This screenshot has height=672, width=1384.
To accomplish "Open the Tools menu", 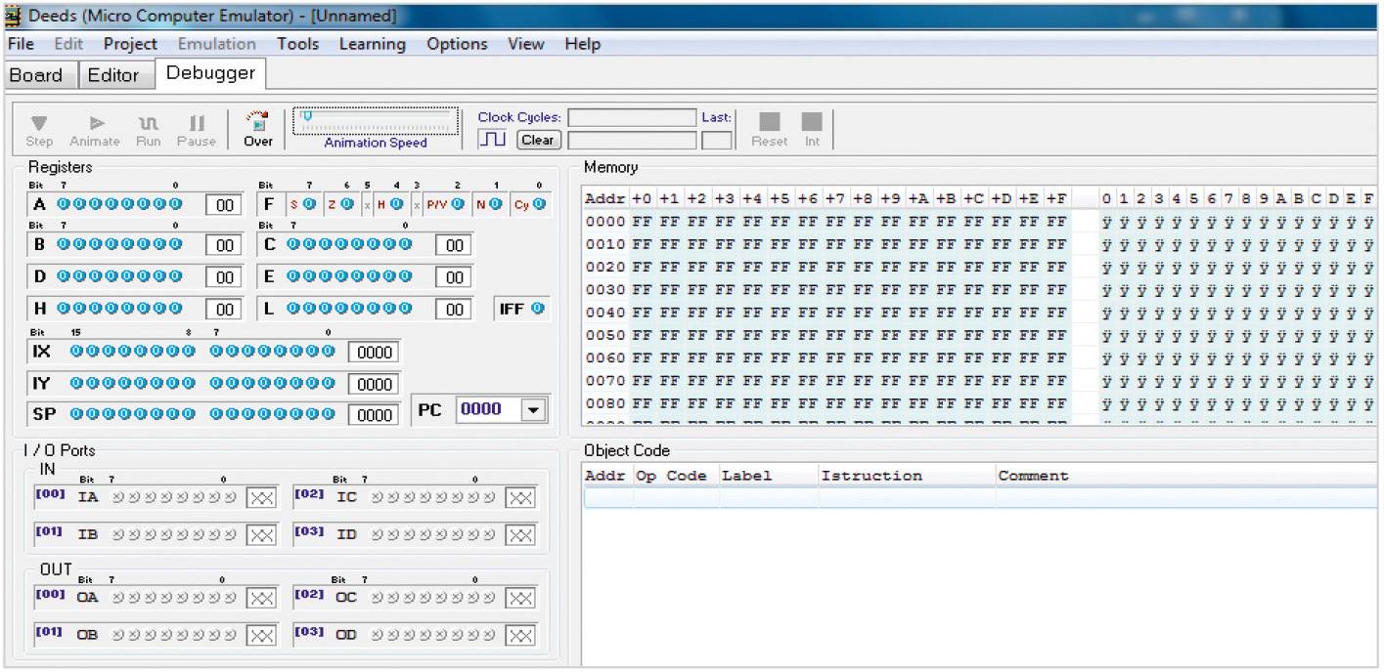I will pos(297,44).
